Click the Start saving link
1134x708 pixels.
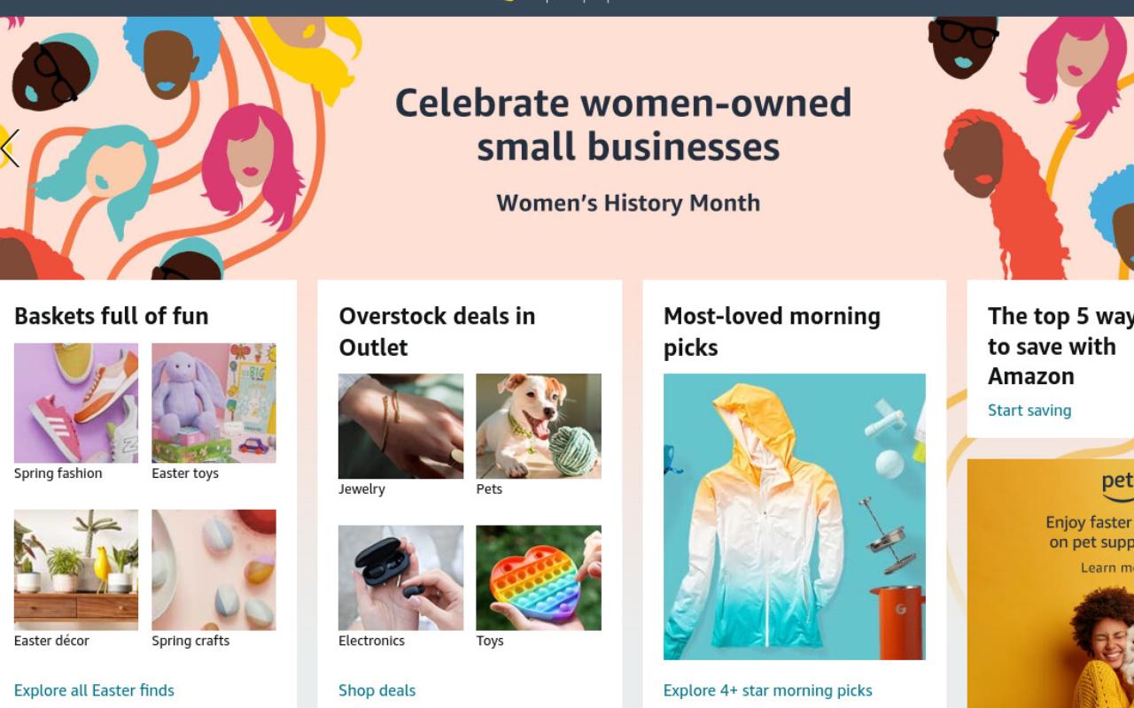tap(1029, 411)
